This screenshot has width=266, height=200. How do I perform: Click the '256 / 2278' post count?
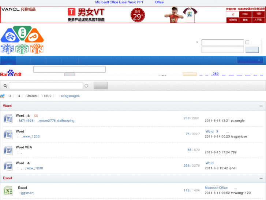coord(191,166)
